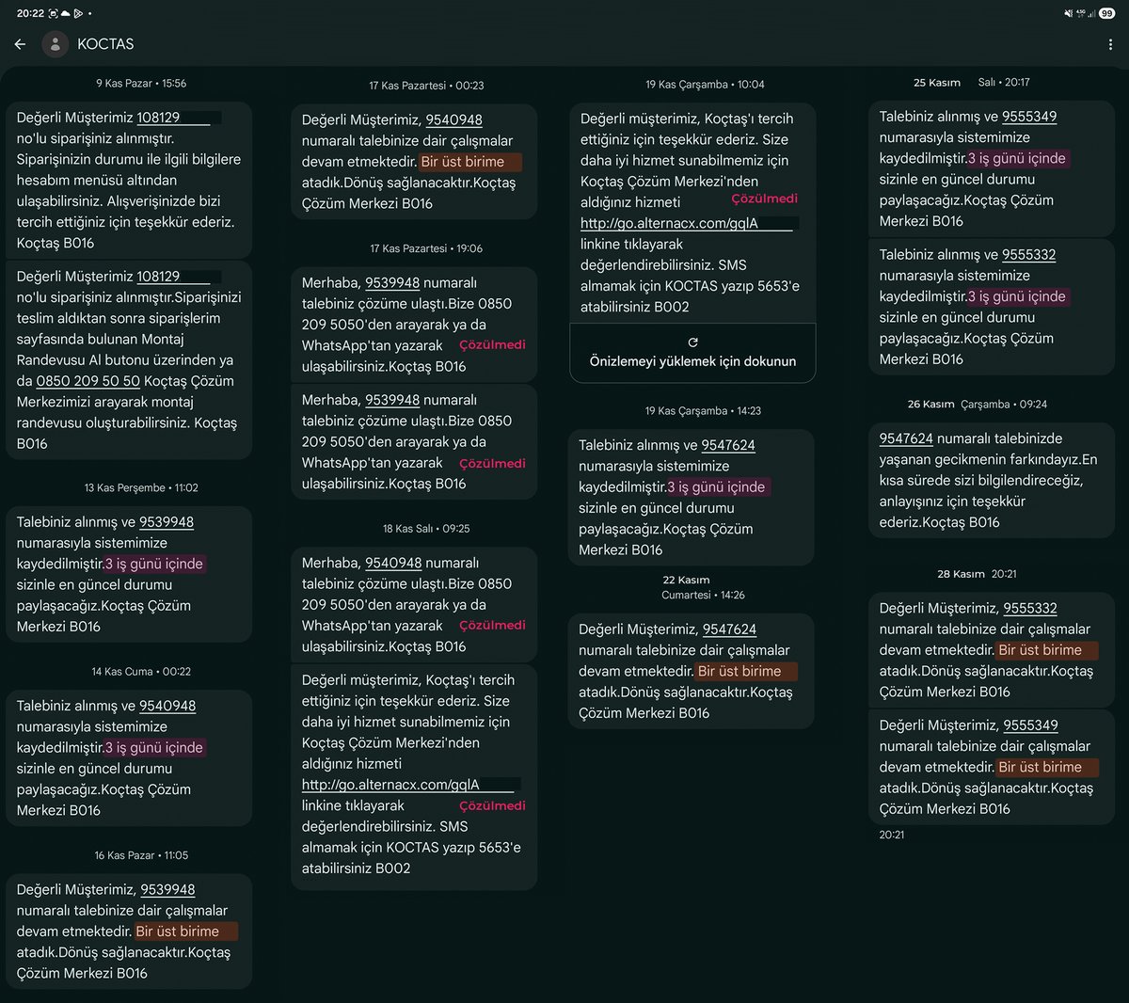Viewport: 1129px width, 1003px height.
Task: Tap 'Önizlemeyi yüklemek için dokunun' preview button
Action: (x=692, y=352)
